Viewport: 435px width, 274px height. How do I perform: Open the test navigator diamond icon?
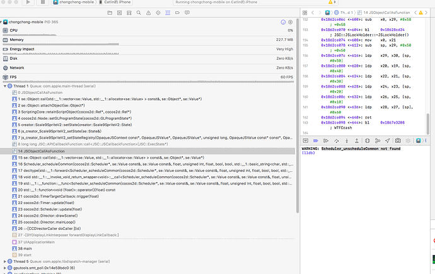pos(158,13)
